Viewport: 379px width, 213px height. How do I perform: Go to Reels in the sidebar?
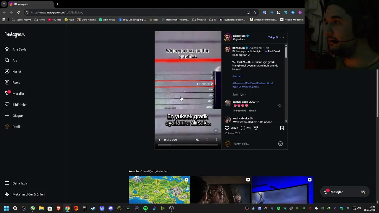click(x=12, y=83)
